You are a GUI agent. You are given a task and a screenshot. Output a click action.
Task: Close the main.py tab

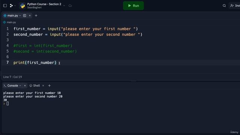(30, 16)
